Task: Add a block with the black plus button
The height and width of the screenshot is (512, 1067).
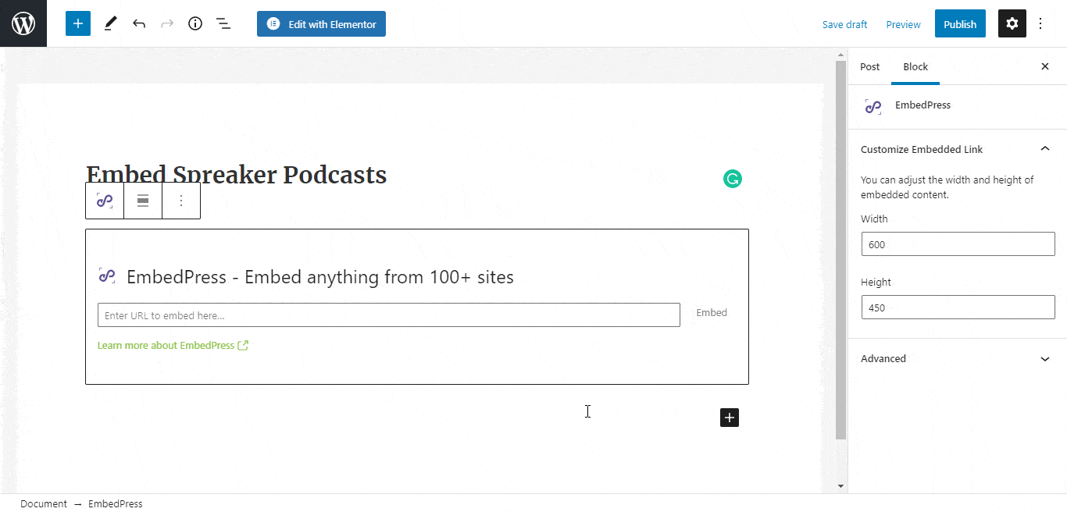Action: click(730, 418)
